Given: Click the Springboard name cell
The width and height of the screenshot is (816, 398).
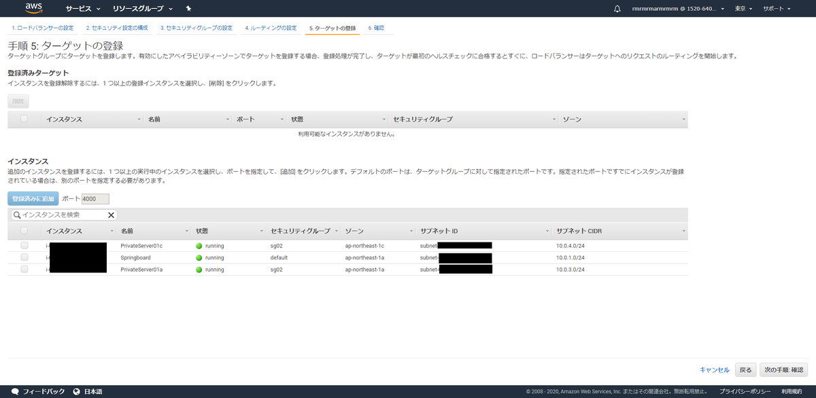Looking at the screenshot, I should (135, 258).
